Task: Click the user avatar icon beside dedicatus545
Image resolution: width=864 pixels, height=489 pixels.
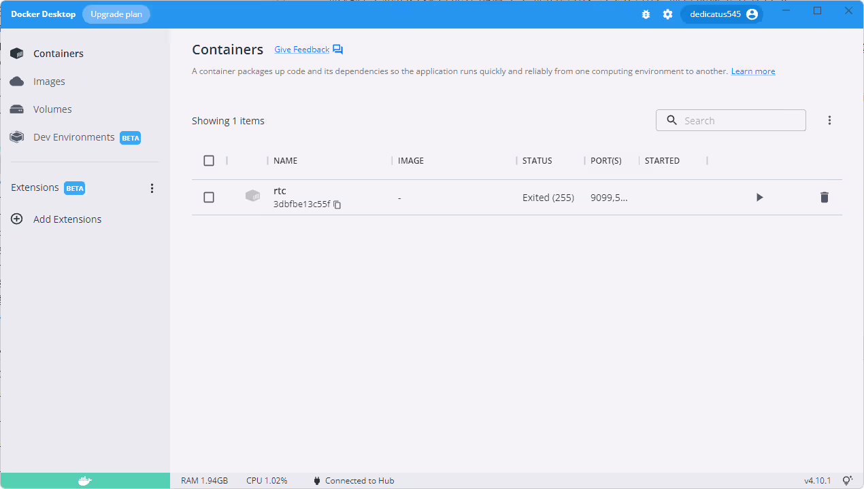Action: (x=752, y=14)
